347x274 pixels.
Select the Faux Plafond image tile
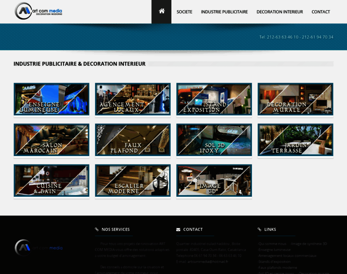point(133,140)
